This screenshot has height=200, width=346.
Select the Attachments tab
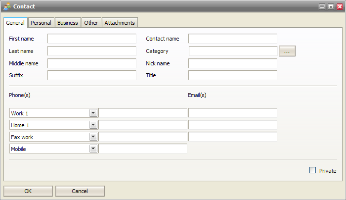[x=120, y=23]
